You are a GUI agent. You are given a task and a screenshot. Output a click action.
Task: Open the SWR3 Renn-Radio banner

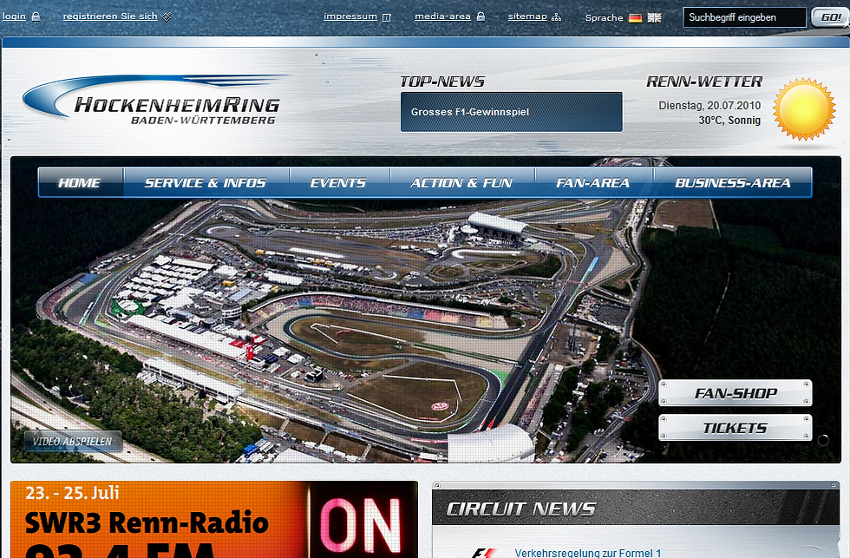click(x=214, y=520)
